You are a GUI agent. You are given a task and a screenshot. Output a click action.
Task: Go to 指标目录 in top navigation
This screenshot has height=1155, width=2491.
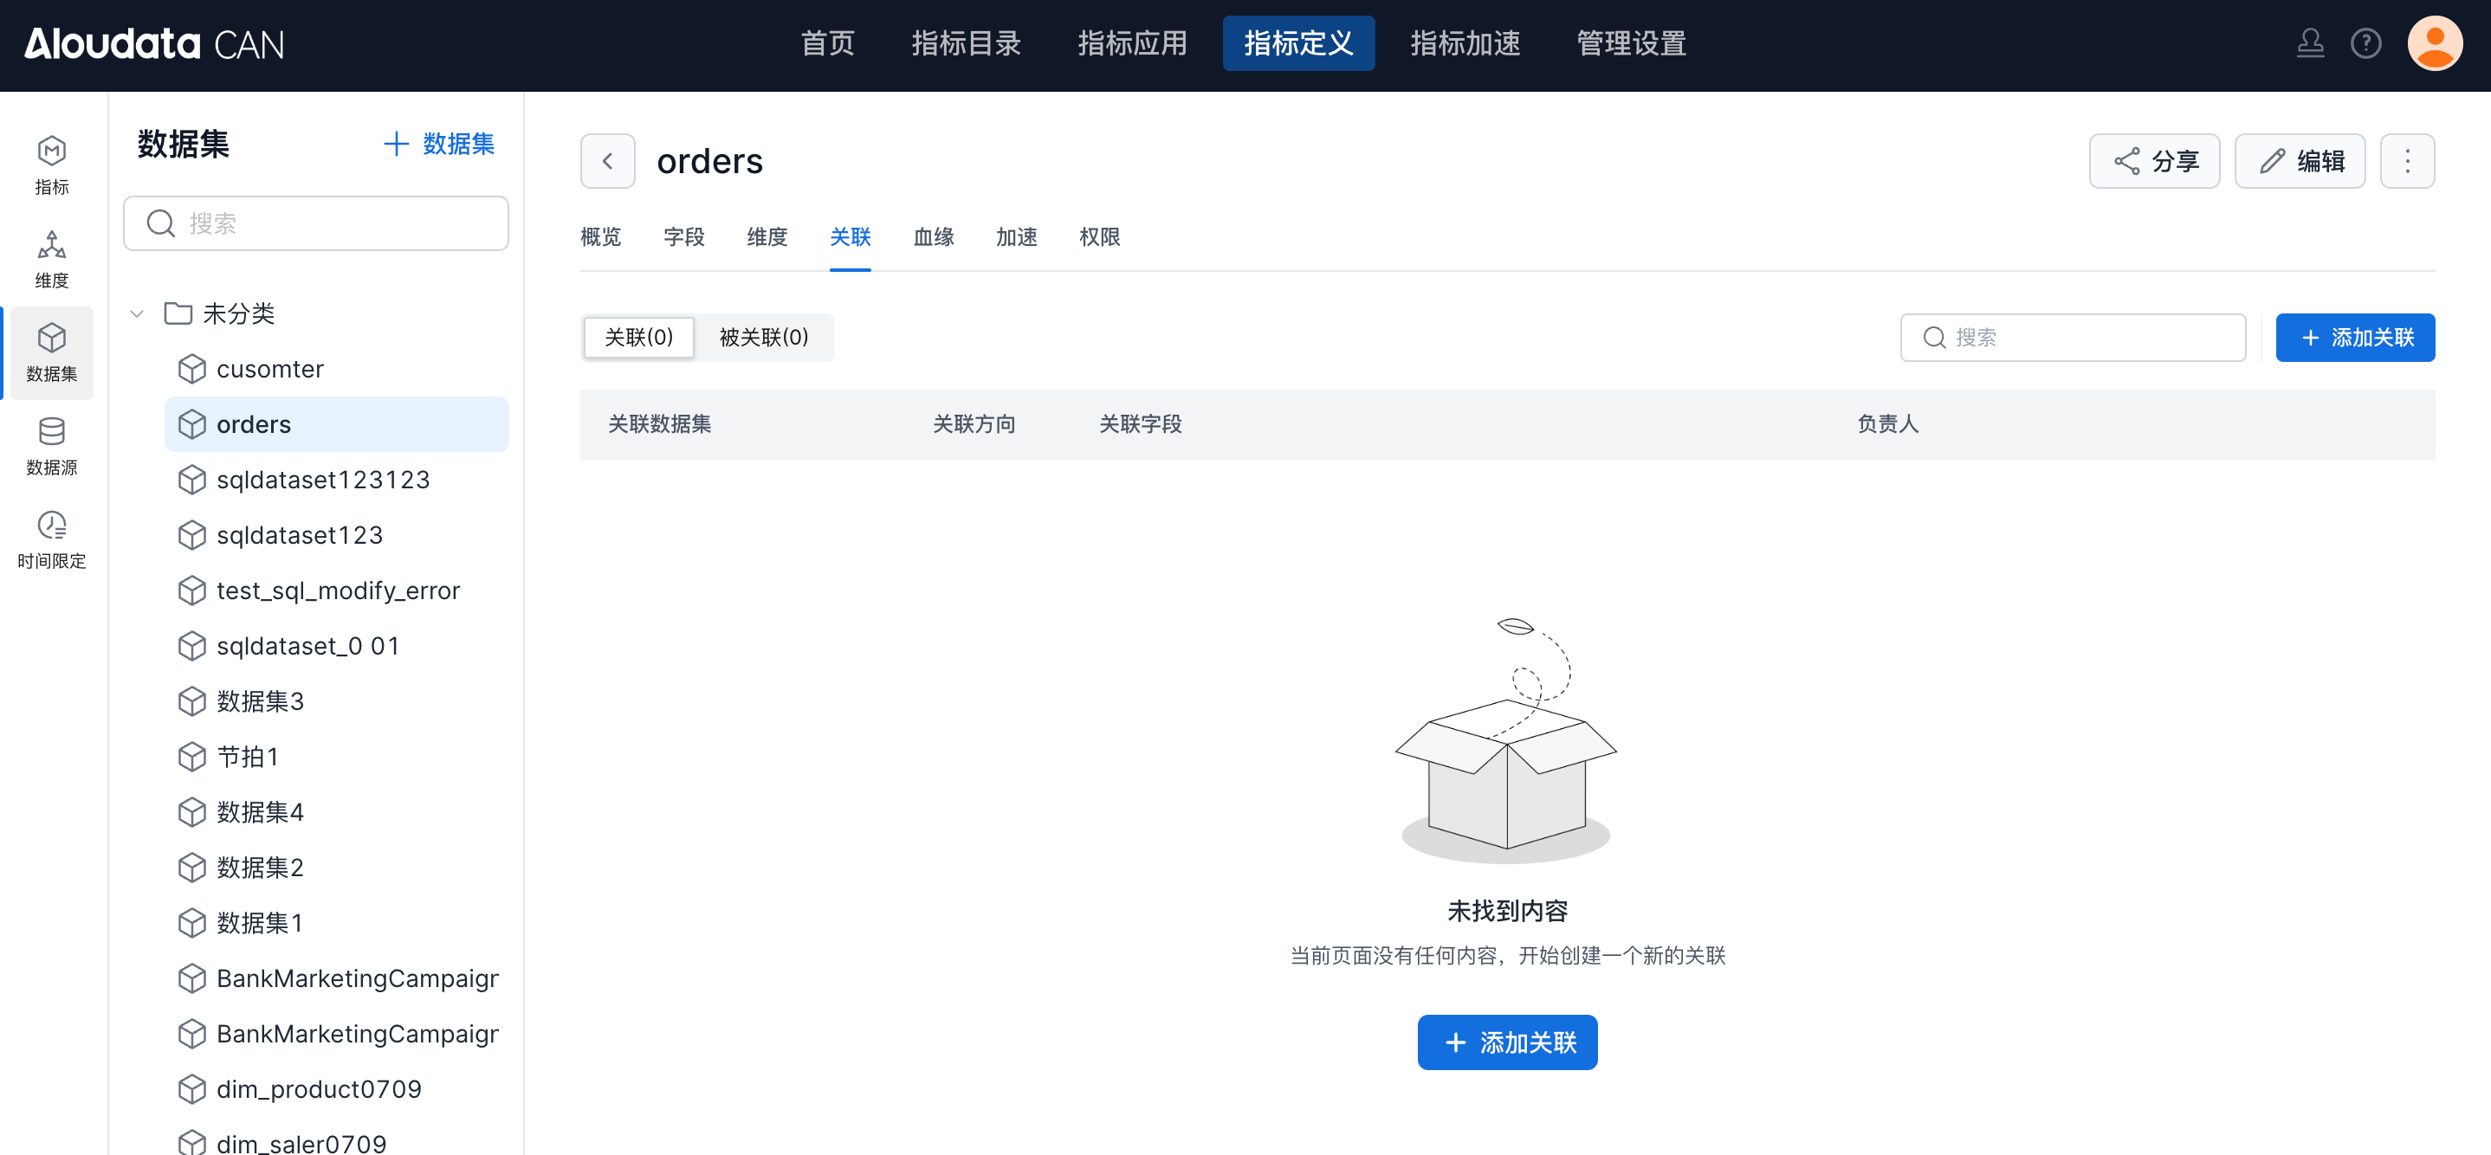965,43
